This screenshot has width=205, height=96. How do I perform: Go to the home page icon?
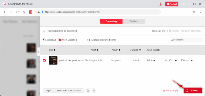24,12
